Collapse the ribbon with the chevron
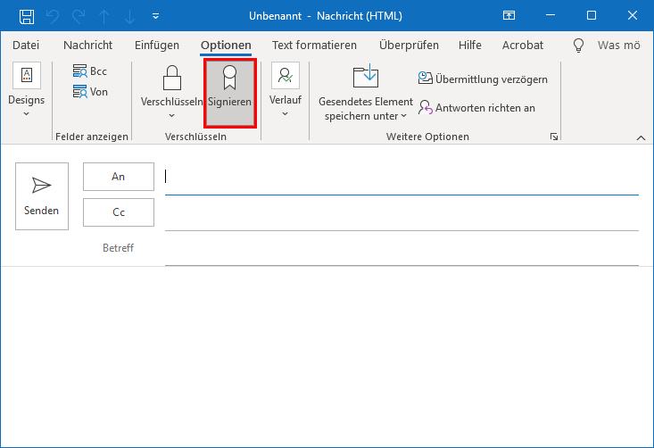The width and height of the screenshot is (654, 448). click(x=641, y=137)
